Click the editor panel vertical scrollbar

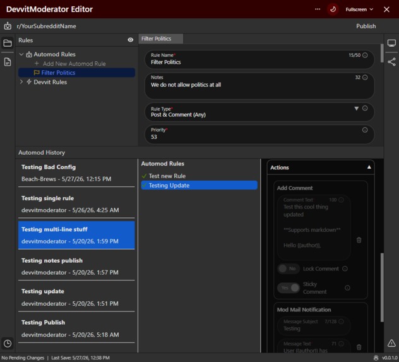[382, 53]
